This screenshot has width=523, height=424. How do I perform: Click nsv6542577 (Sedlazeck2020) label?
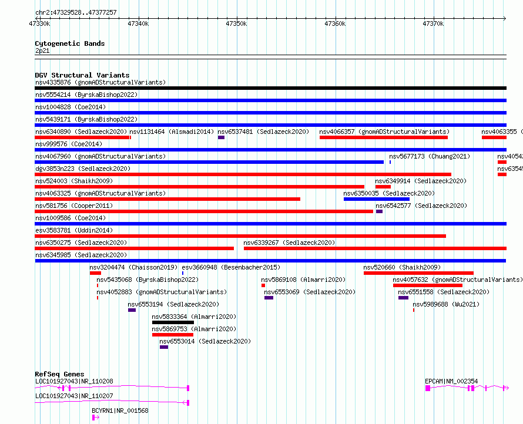pos(421,206)
